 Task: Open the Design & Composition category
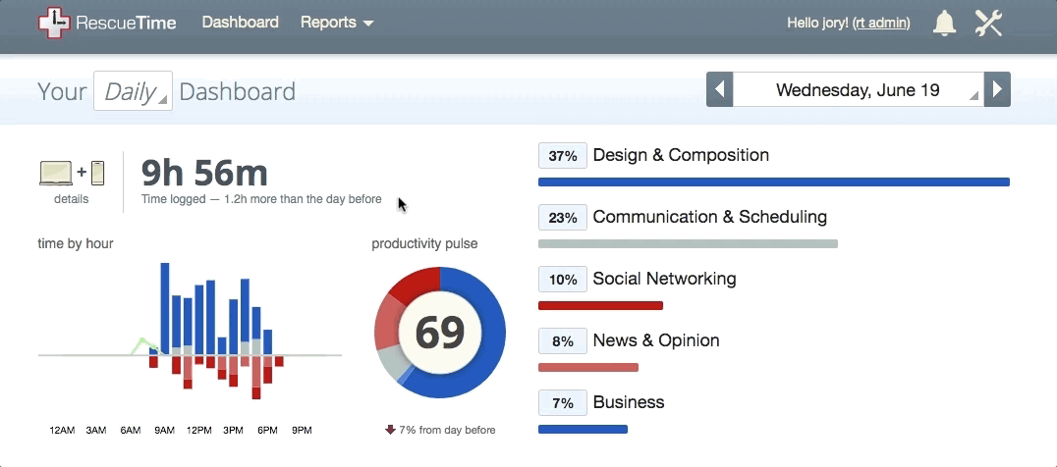click(x=681, y=155)
